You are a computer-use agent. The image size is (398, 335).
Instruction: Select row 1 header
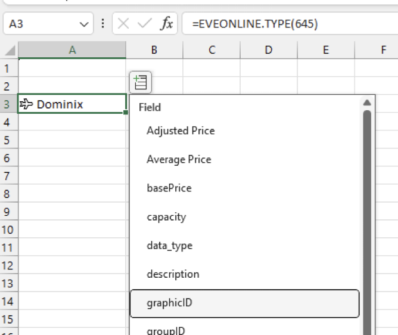(x=9, y=68)
